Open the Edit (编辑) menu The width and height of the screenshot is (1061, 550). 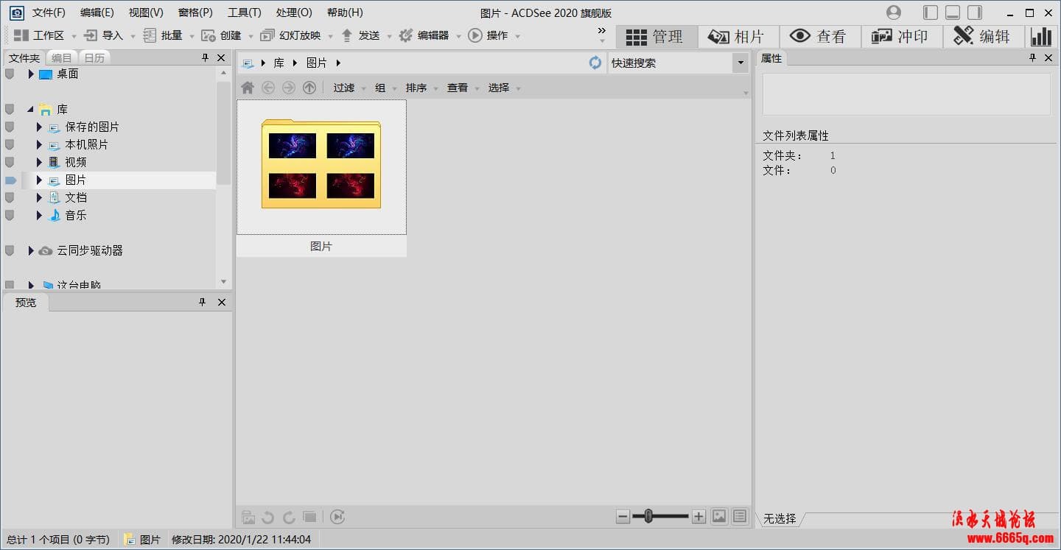click(97, 13)
